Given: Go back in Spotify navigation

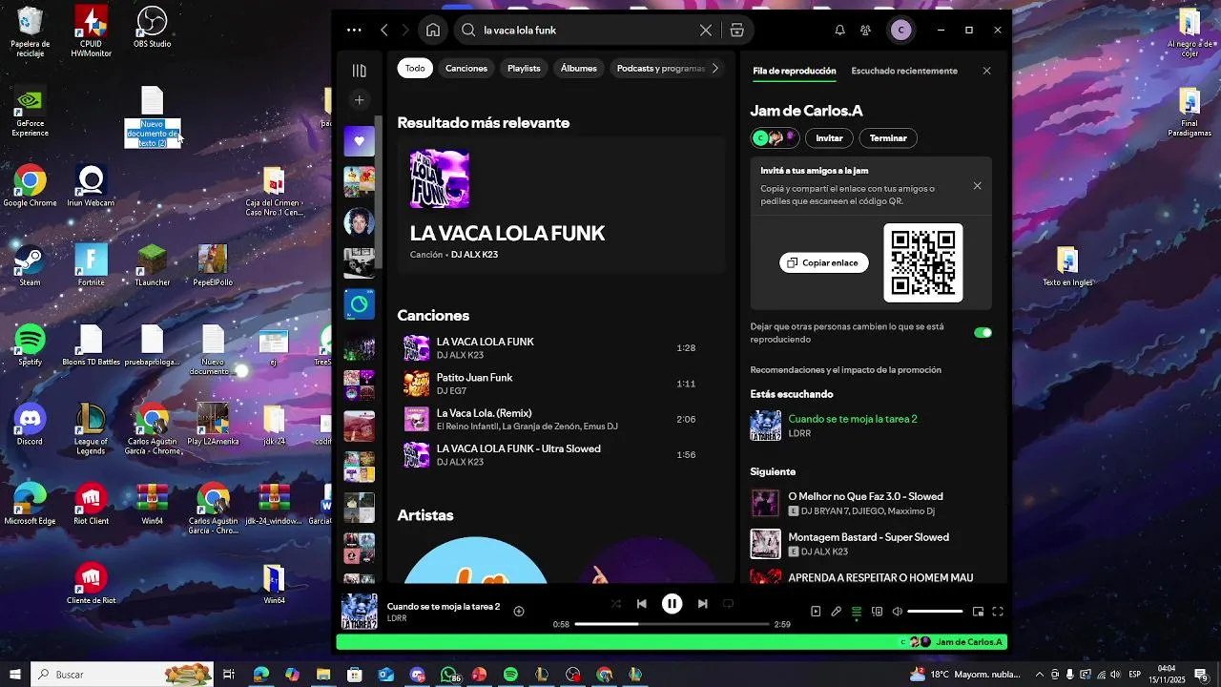Looking at the screenshot, I should pyautogui.click(x=384, y=31).
